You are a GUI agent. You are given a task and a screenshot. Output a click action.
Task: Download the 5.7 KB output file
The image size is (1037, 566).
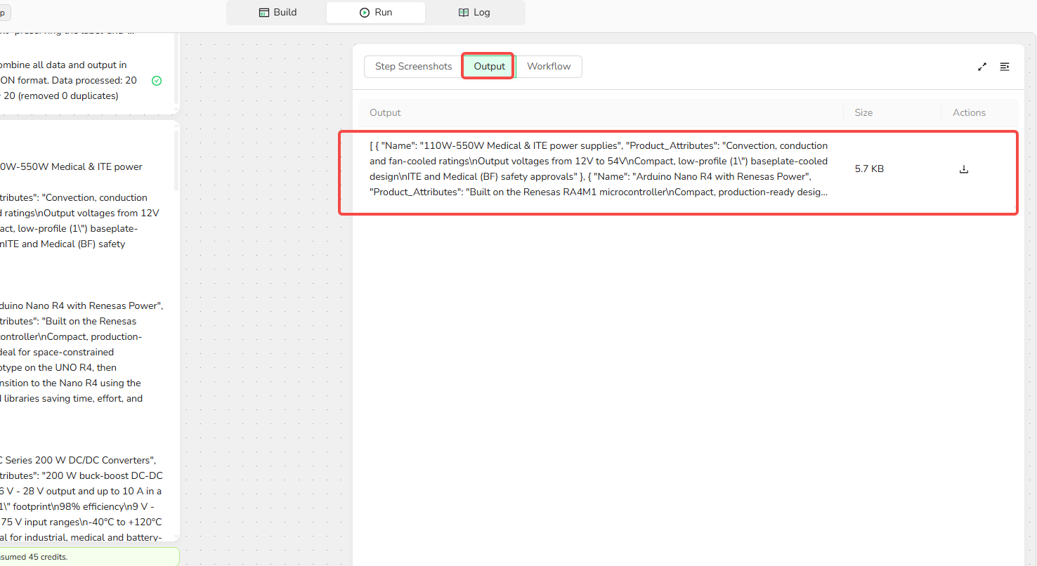pos(964,169)
